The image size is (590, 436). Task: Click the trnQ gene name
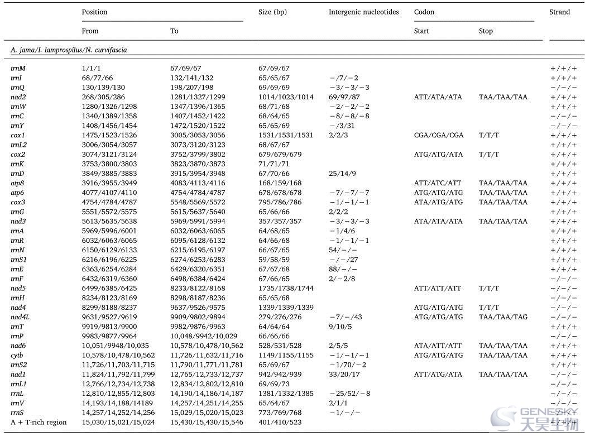[x=17, y=88]
